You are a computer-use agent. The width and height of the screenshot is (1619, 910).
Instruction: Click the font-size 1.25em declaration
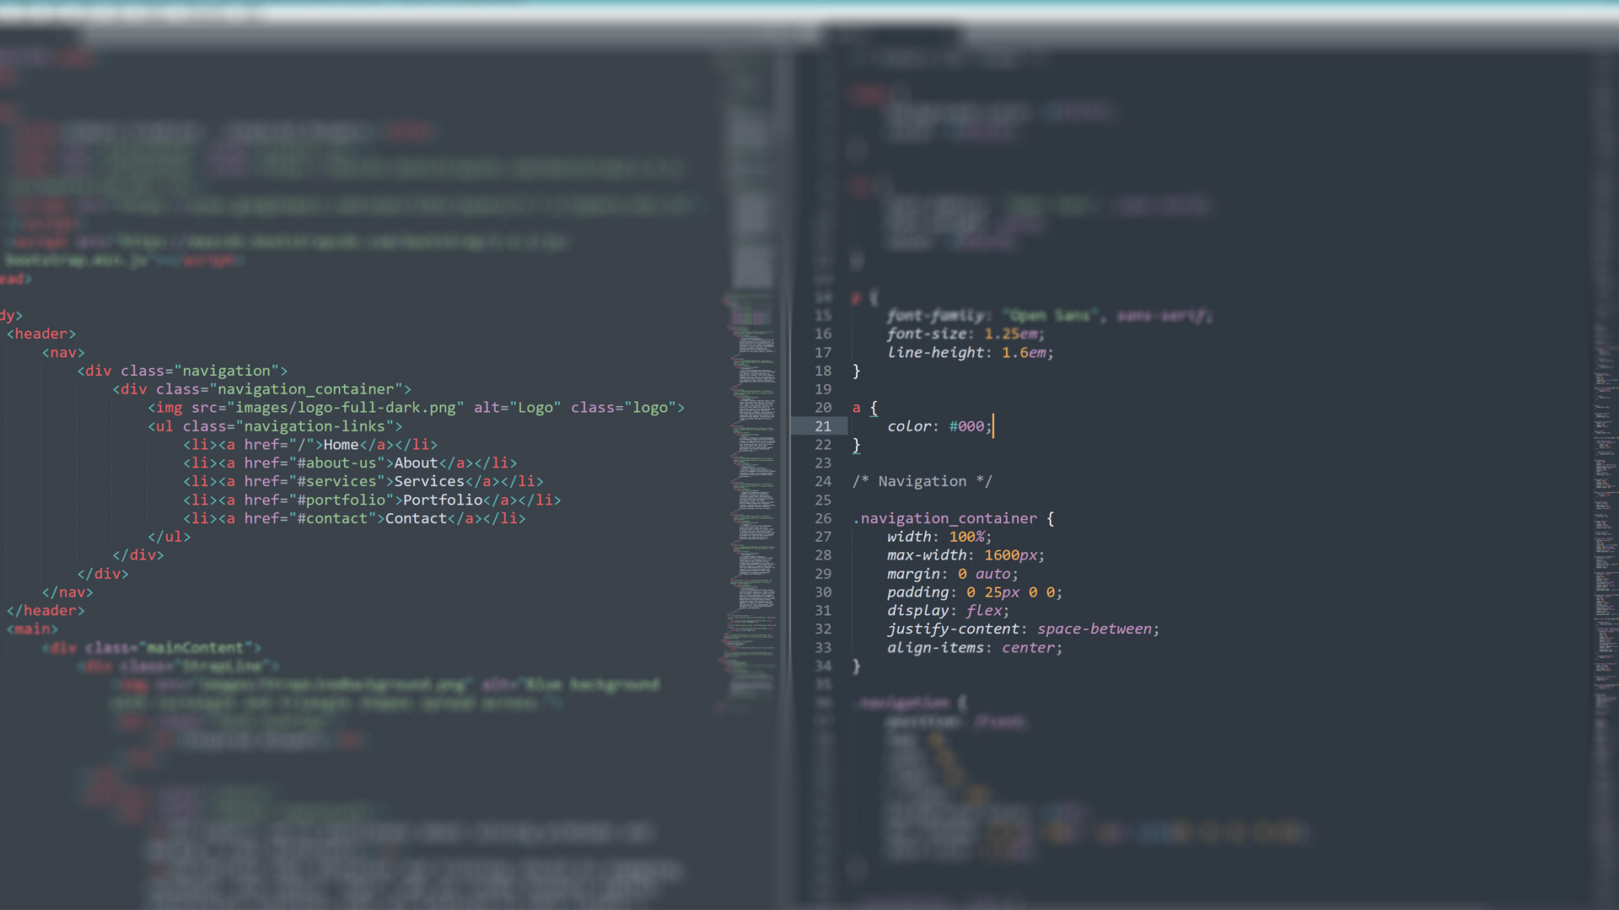tap(965, 334)
